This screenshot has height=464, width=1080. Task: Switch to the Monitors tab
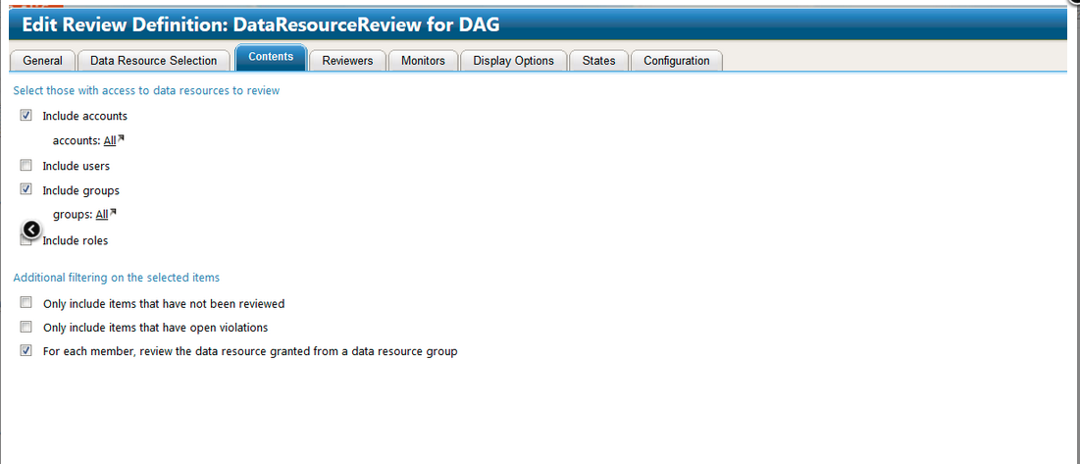[423, 61]
